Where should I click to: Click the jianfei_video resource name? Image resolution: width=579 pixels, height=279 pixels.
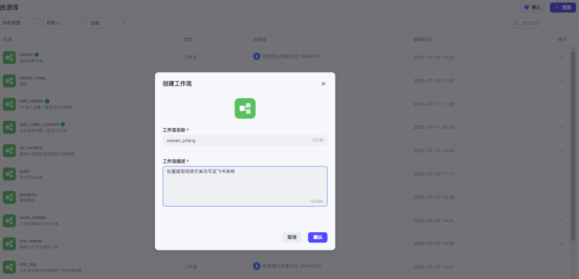click(x=33, y=78)
